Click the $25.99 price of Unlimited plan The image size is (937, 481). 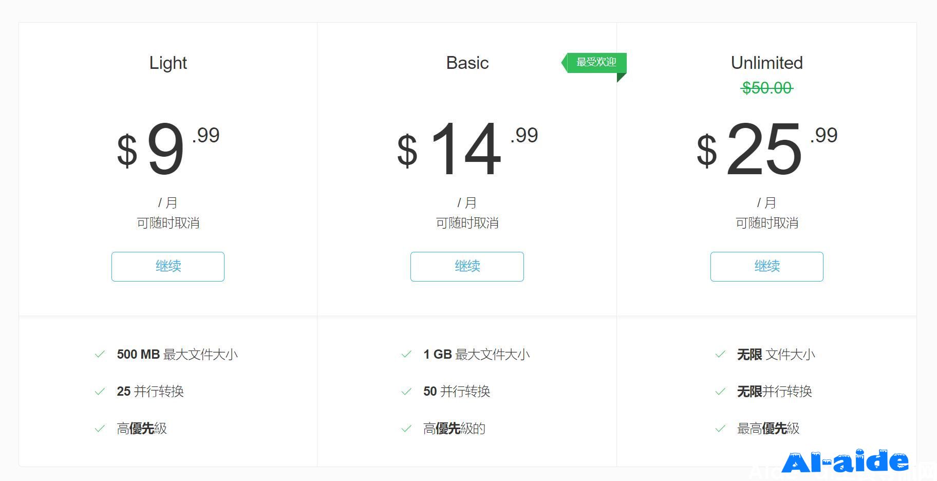pos(767,149)
